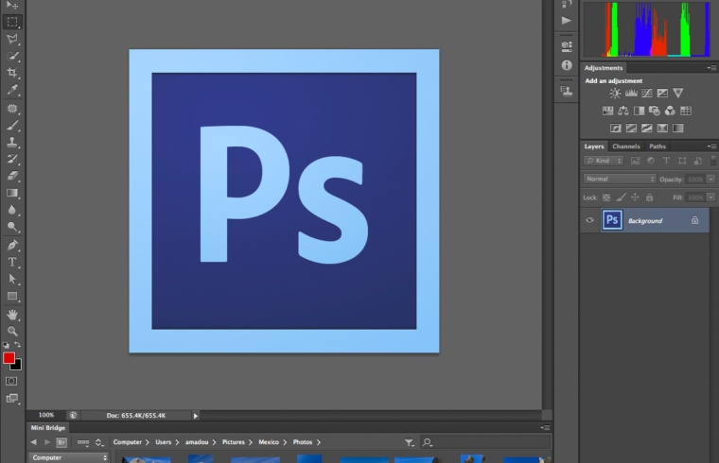Hide the Background layer with eye icon
This screenshot has width=719, height=463.
[590, 220]
